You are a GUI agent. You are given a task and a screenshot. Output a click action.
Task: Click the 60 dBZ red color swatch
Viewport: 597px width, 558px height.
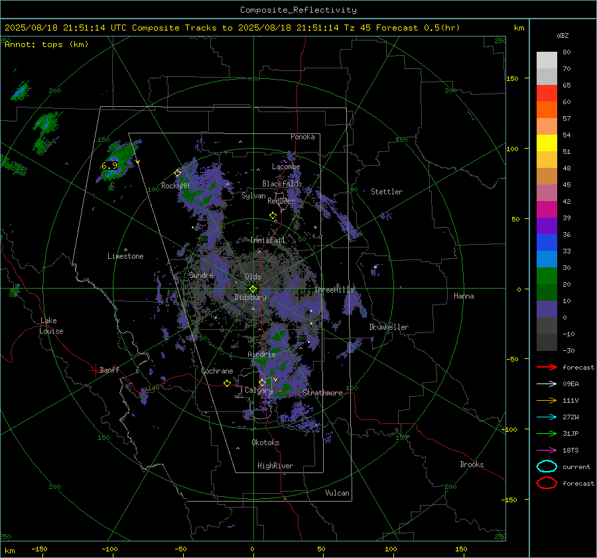(547, 94)
